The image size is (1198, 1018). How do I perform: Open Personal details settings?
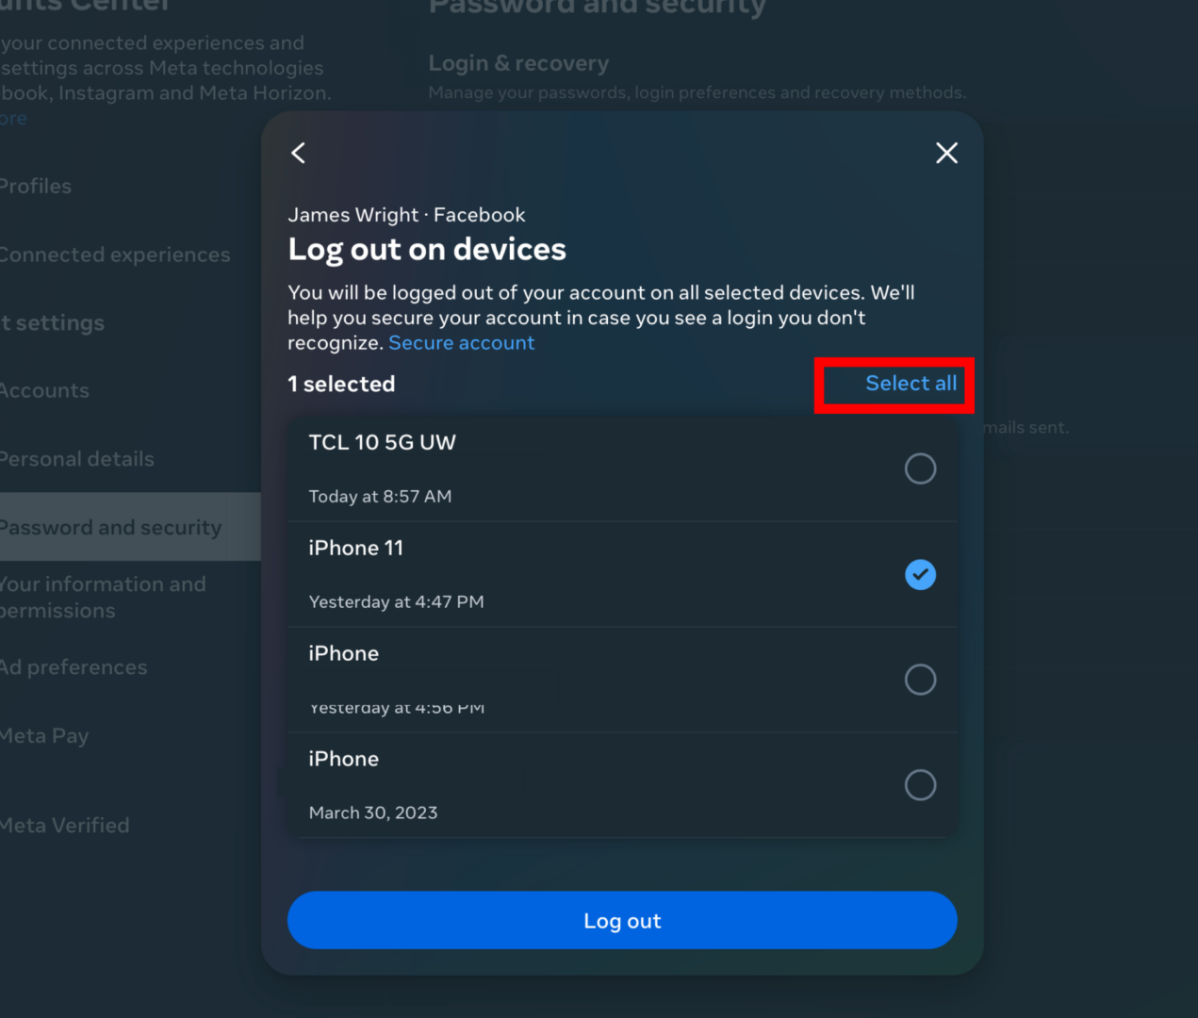point(77,458)
